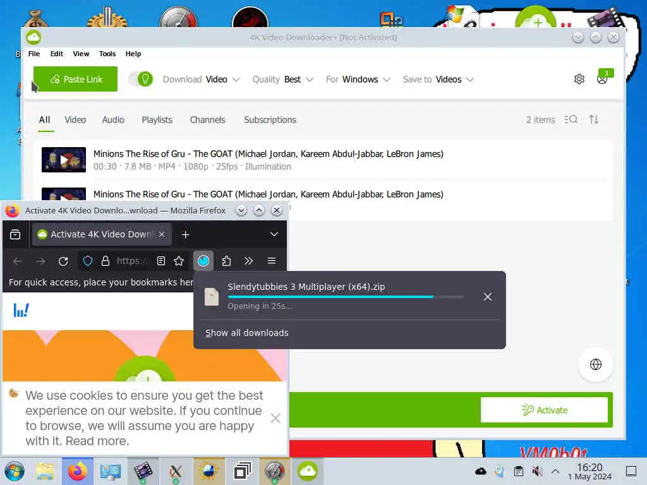Open the Download Video dropdown
Screen dimensions: 647x485
click(x=202, y=79)
